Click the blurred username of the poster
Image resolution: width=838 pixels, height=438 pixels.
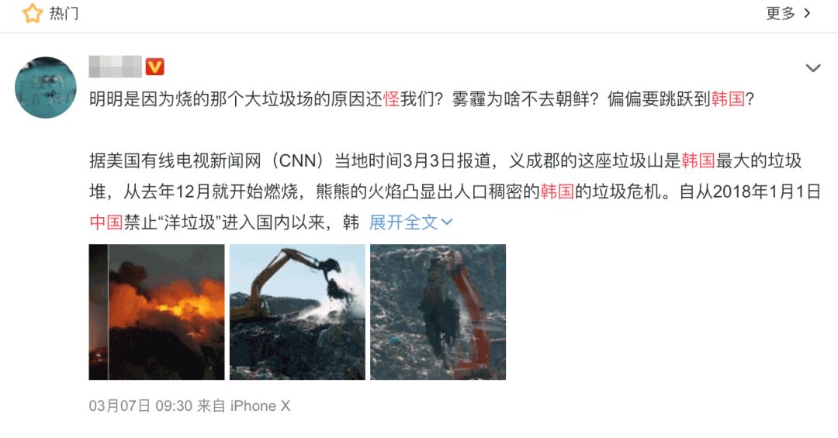tap(115, 67)
